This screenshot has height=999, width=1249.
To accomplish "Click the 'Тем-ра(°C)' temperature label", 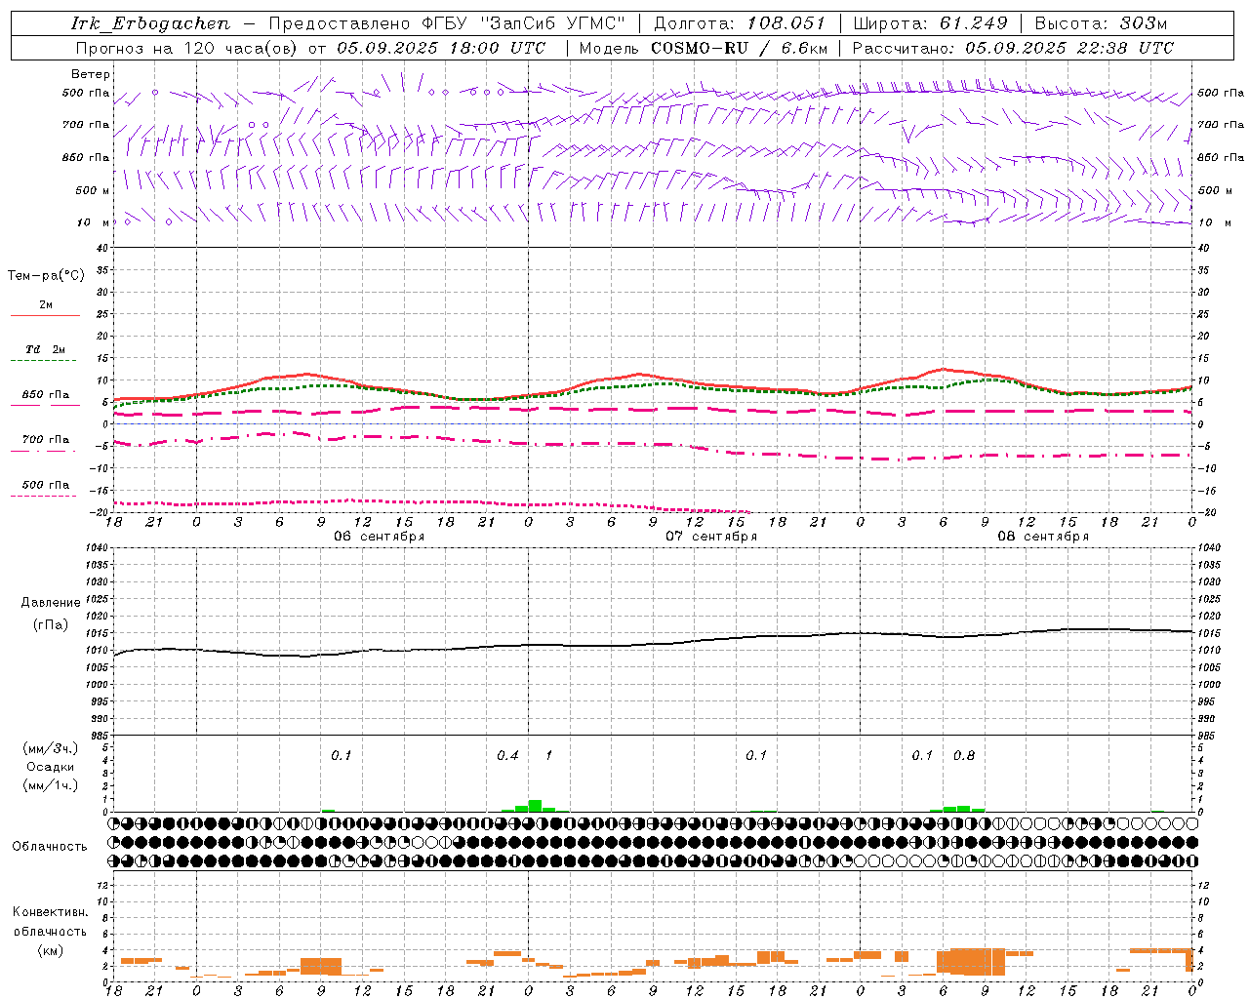I will 46,276.
